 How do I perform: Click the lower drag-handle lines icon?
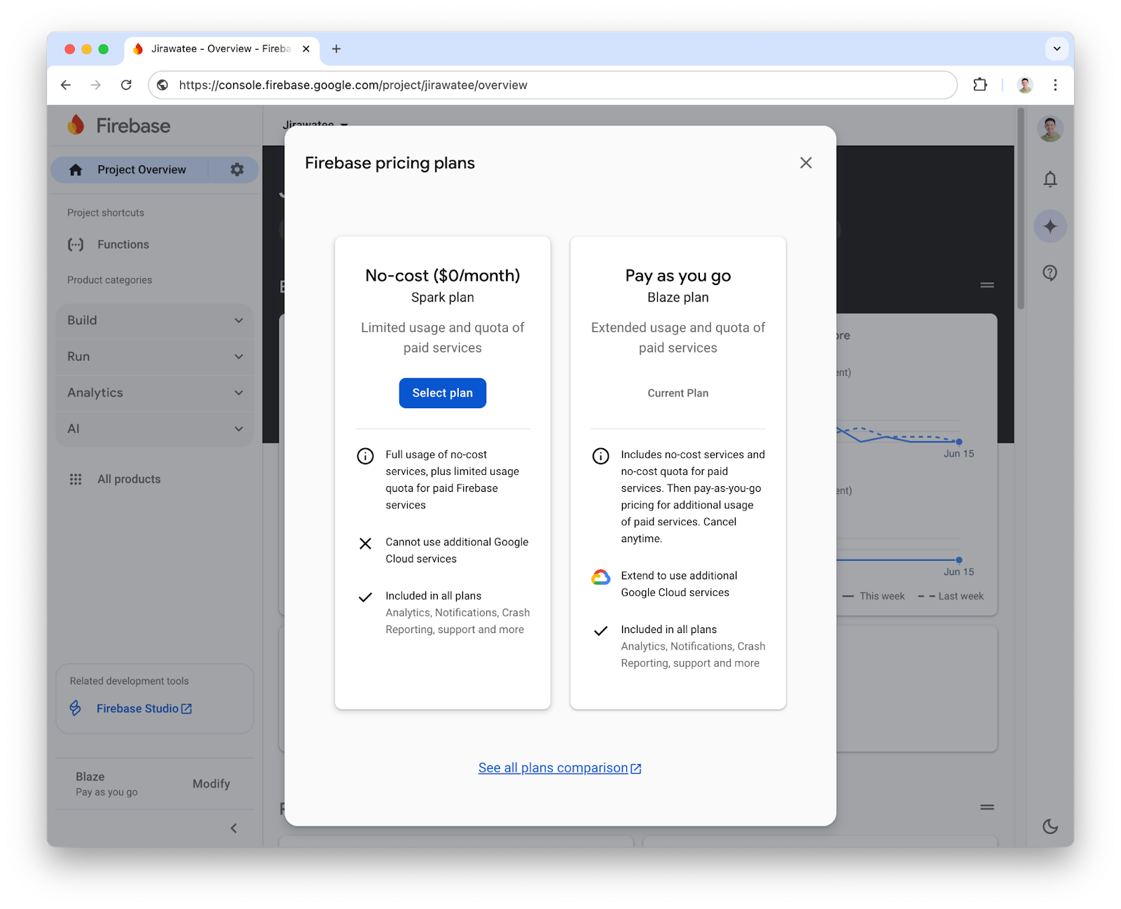pos(987,807)
